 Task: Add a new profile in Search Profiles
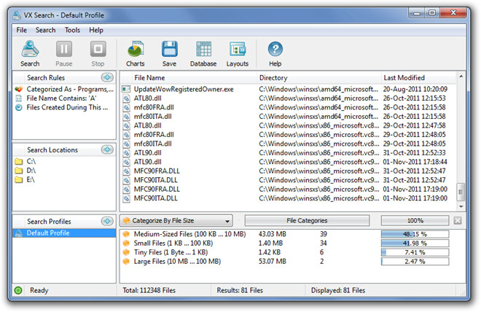[x=107, y=221]
